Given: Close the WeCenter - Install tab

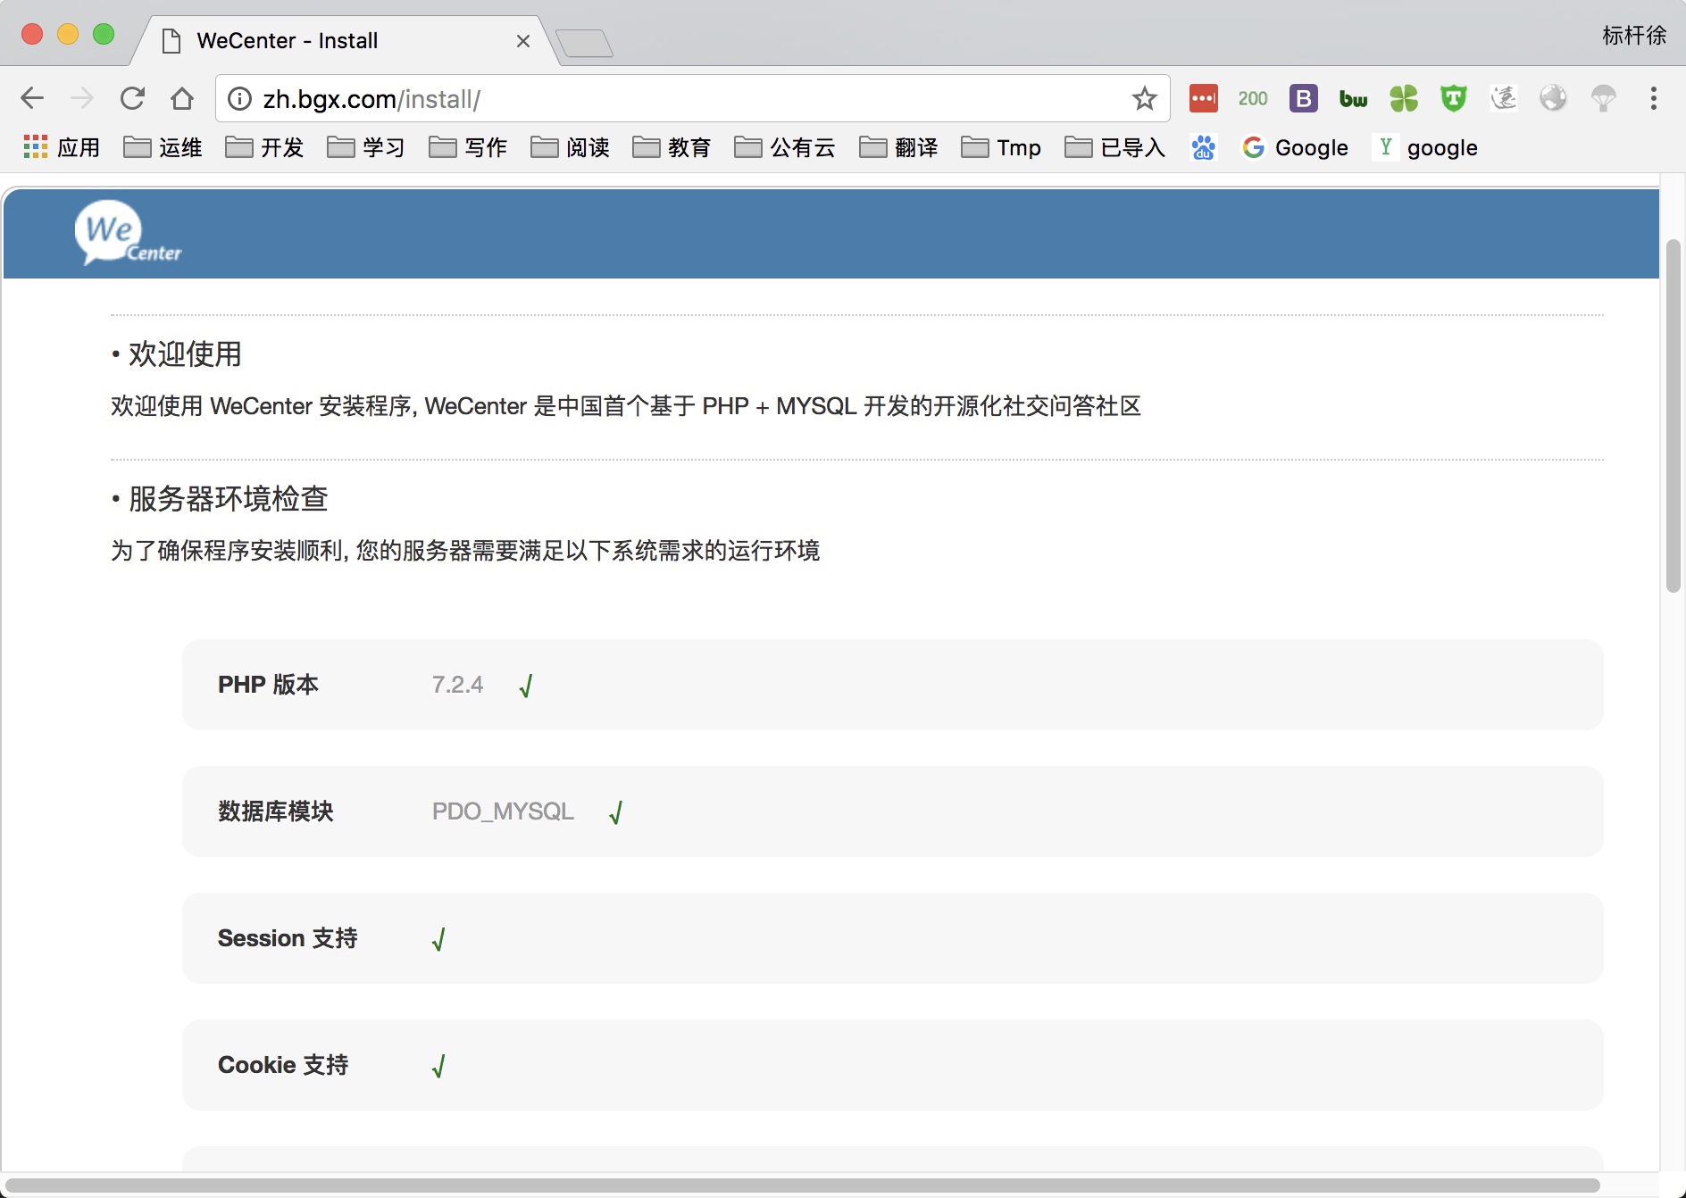Looking at the screenshot, I should tap(523, 41).
